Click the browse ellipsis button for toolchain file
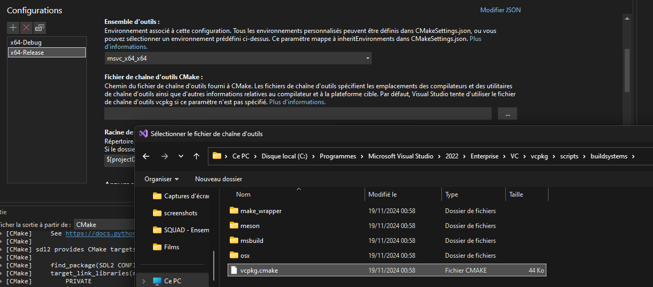The height and width of the screenshot is (287, 653). click(x=507, y=114)
